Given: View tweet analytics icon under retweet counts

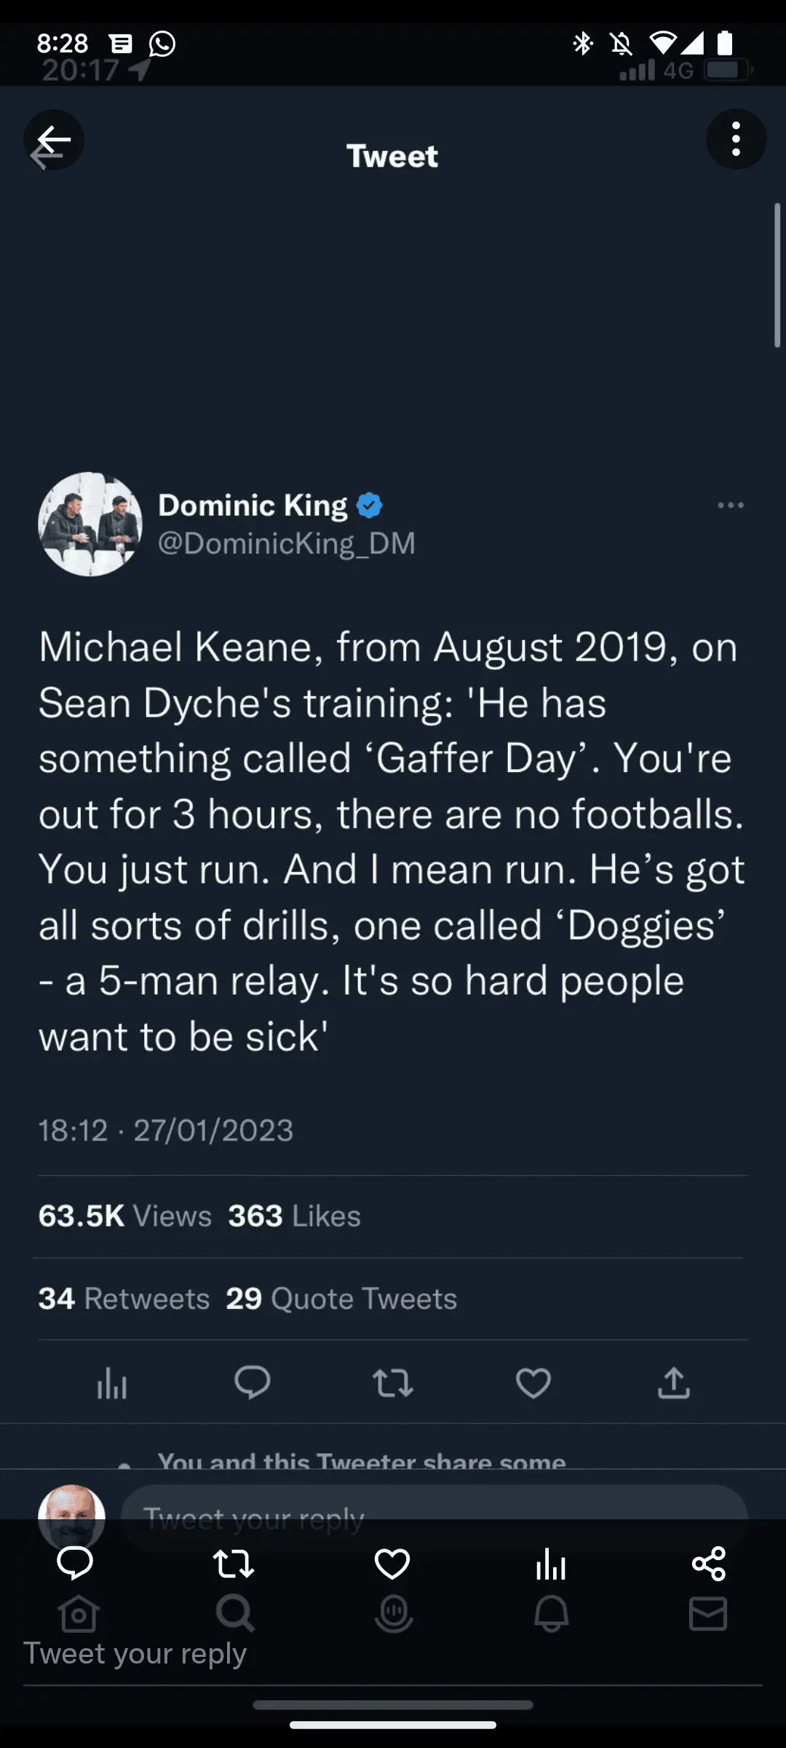Looking at the screenshot, I should point(112,1383).
